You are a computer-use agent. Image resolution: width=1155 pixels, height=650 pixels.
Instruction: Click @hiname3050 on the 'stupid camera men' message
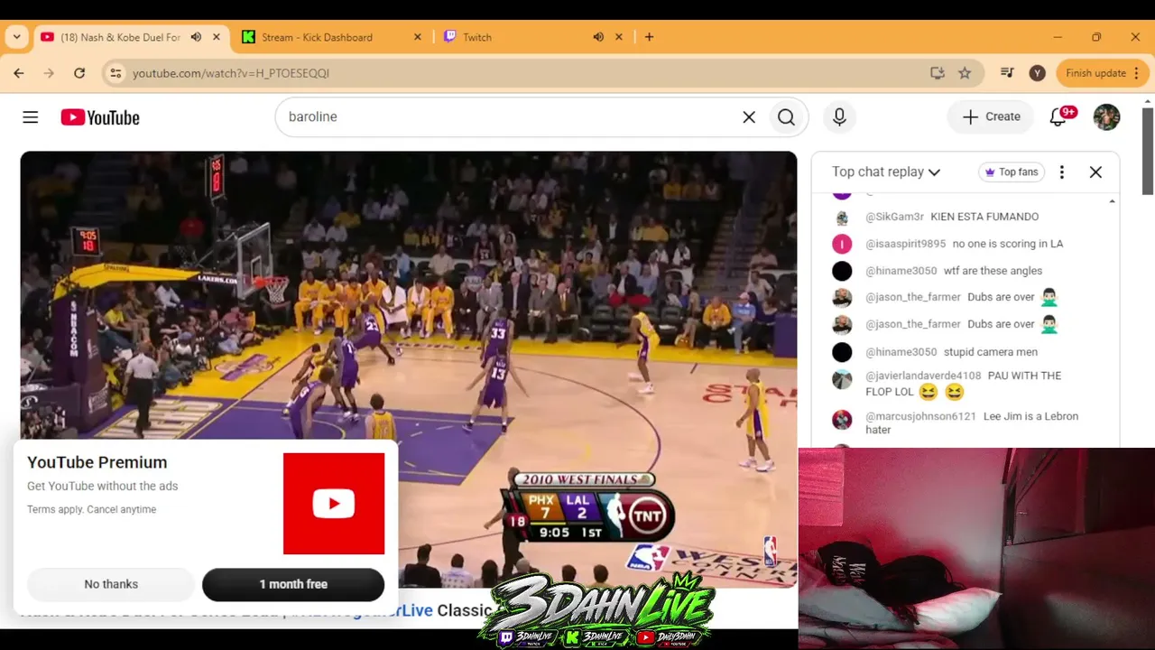point(901,352)
